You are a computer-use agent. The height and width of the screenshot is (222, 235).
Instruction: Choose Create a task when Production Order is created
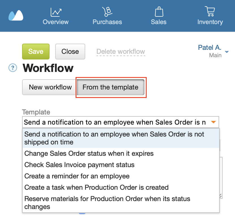(x=121, y=187)
